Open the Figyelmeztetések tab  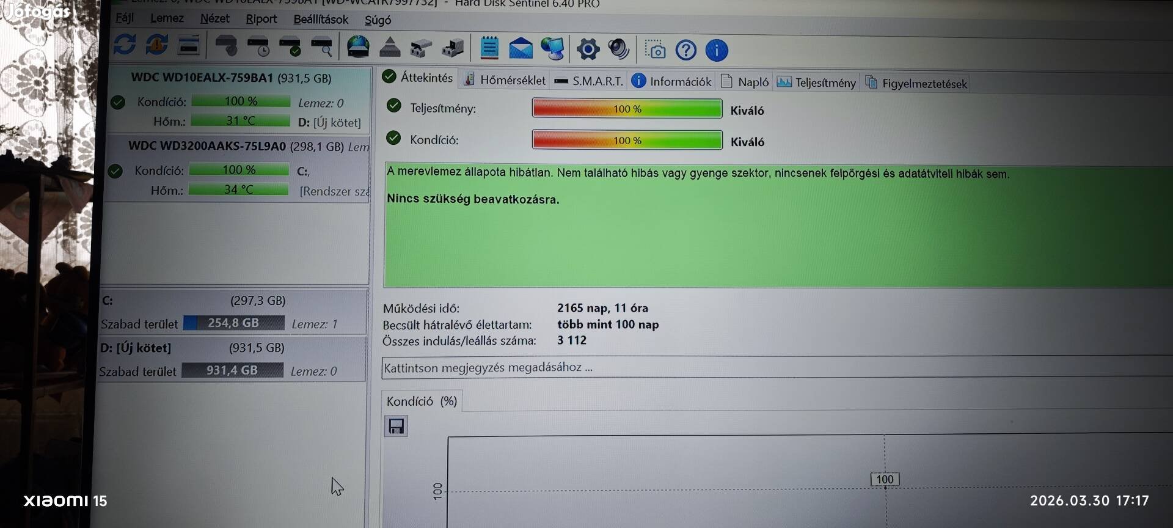pos(916,84)
